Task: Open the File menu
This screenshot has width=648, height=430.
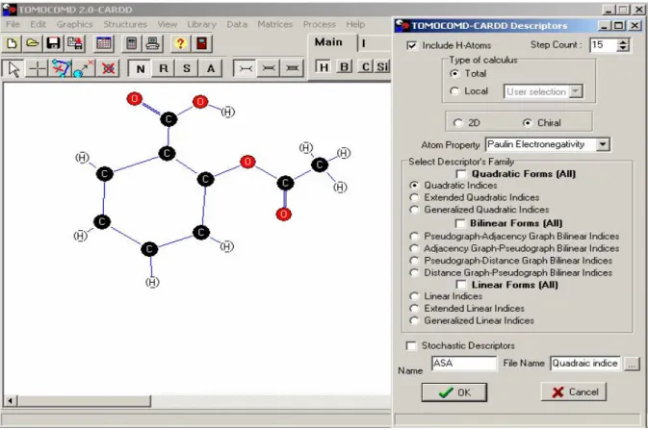Action: (13, 24)
